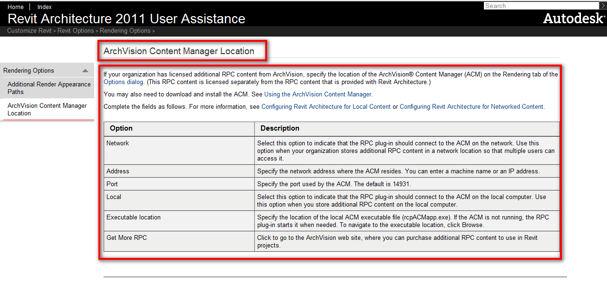Navigate to Revit Options breadcrumb
This screenshot has height=294, width=607.
click(x=76, y=31)
